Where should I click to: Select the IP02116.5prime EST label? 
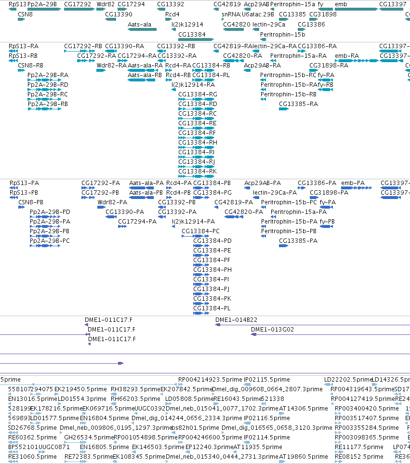coord(267,418)
